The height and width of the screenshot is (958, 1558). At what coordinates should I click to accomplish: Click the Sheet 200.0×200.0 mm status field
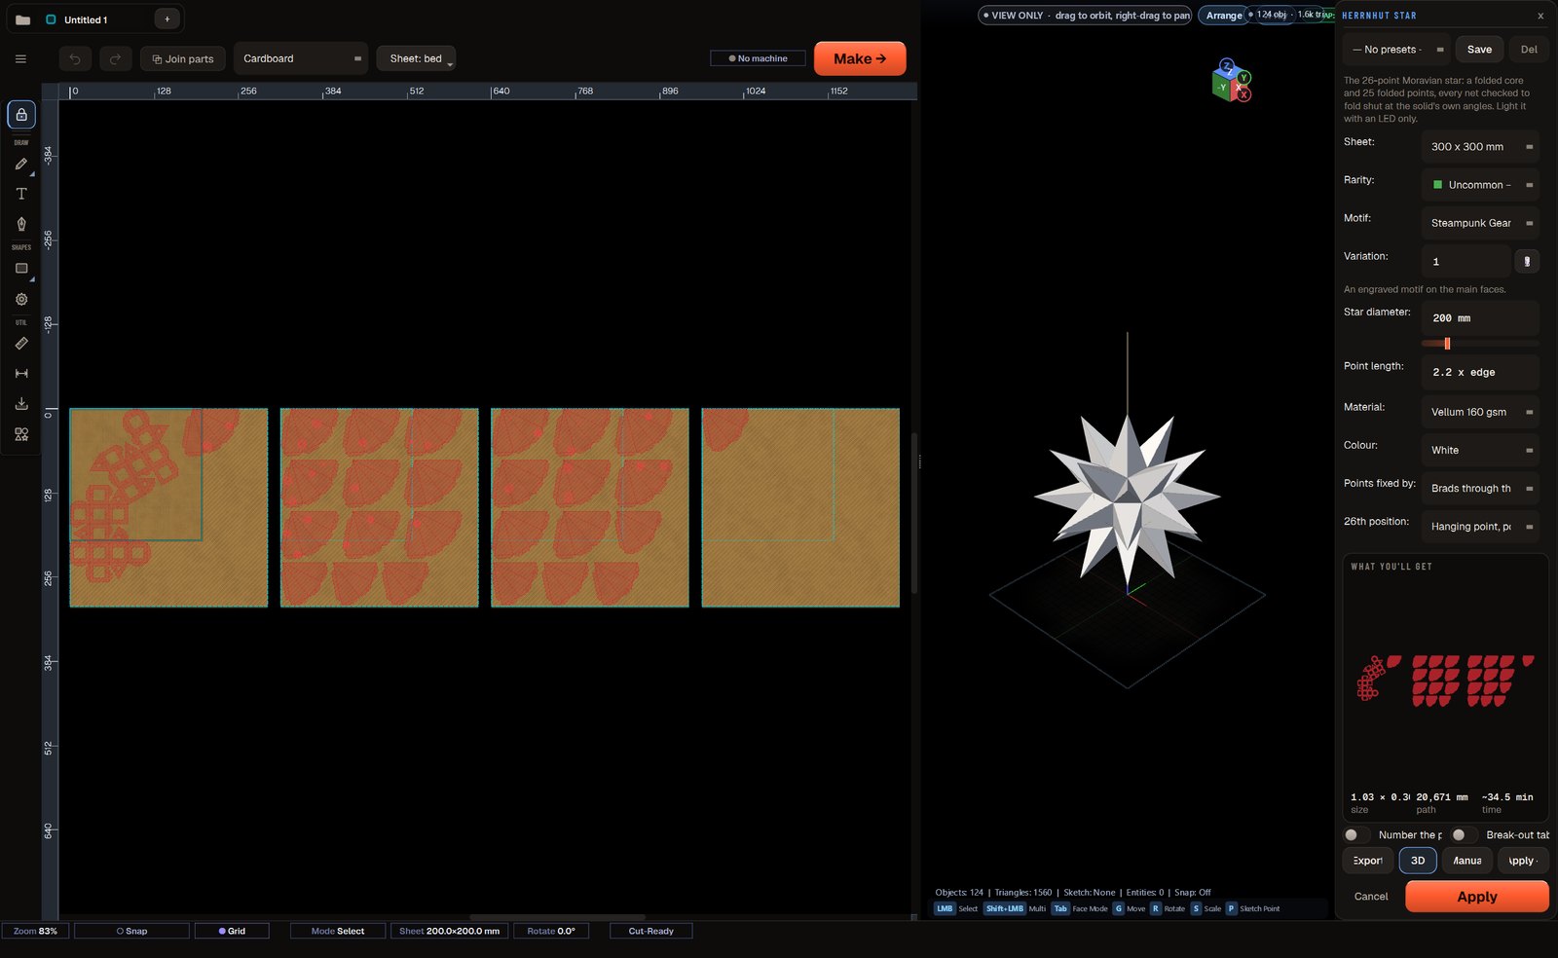[449, 931]
